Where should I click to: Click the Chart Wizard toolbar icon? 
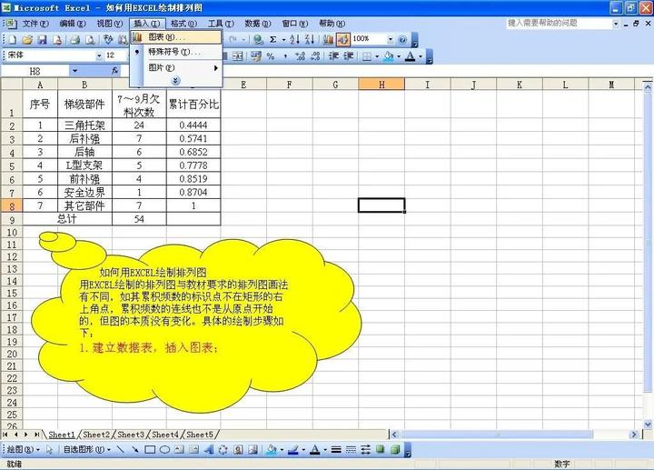[329, 40]
